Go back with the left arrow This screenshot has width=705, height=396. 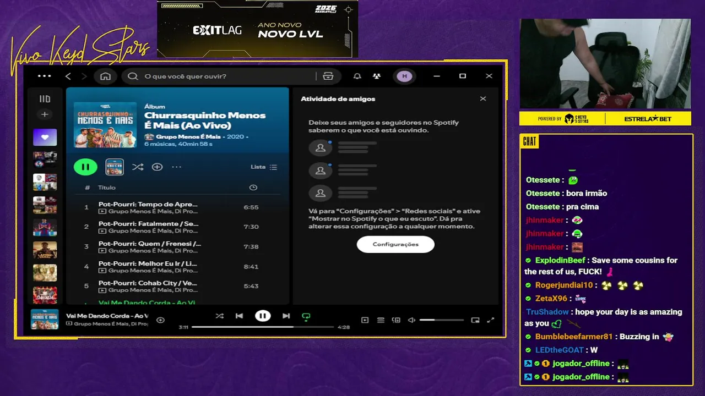pyautogui.click(x=68, y=76)
